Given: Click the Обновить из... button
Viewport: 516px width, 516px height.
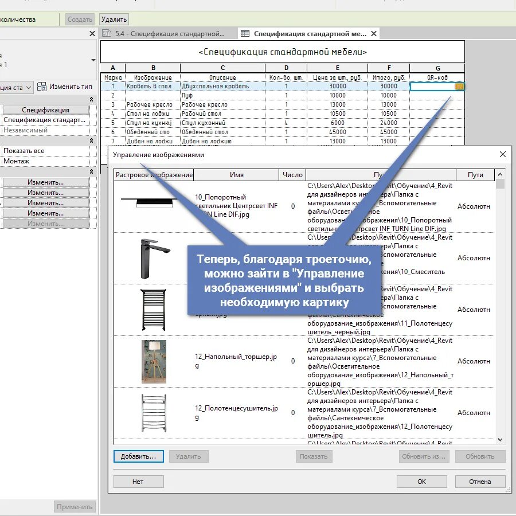Looking at the screenshot, I should pos(424,456).
